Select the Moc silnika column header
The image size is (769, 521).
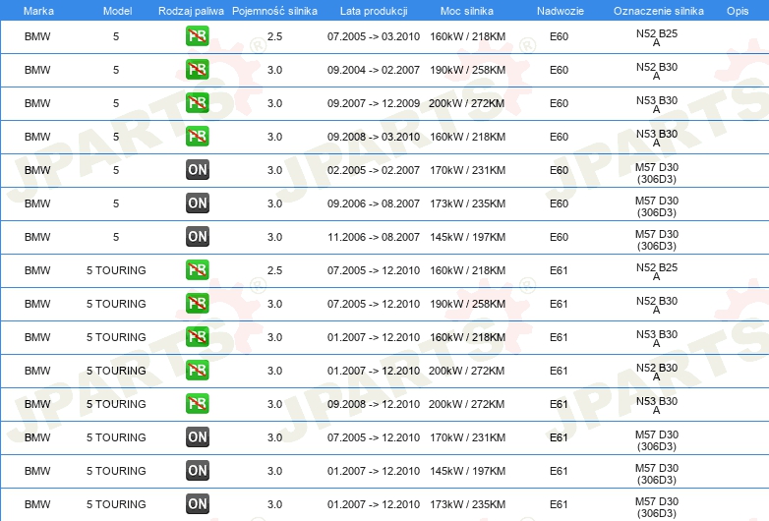467,11
